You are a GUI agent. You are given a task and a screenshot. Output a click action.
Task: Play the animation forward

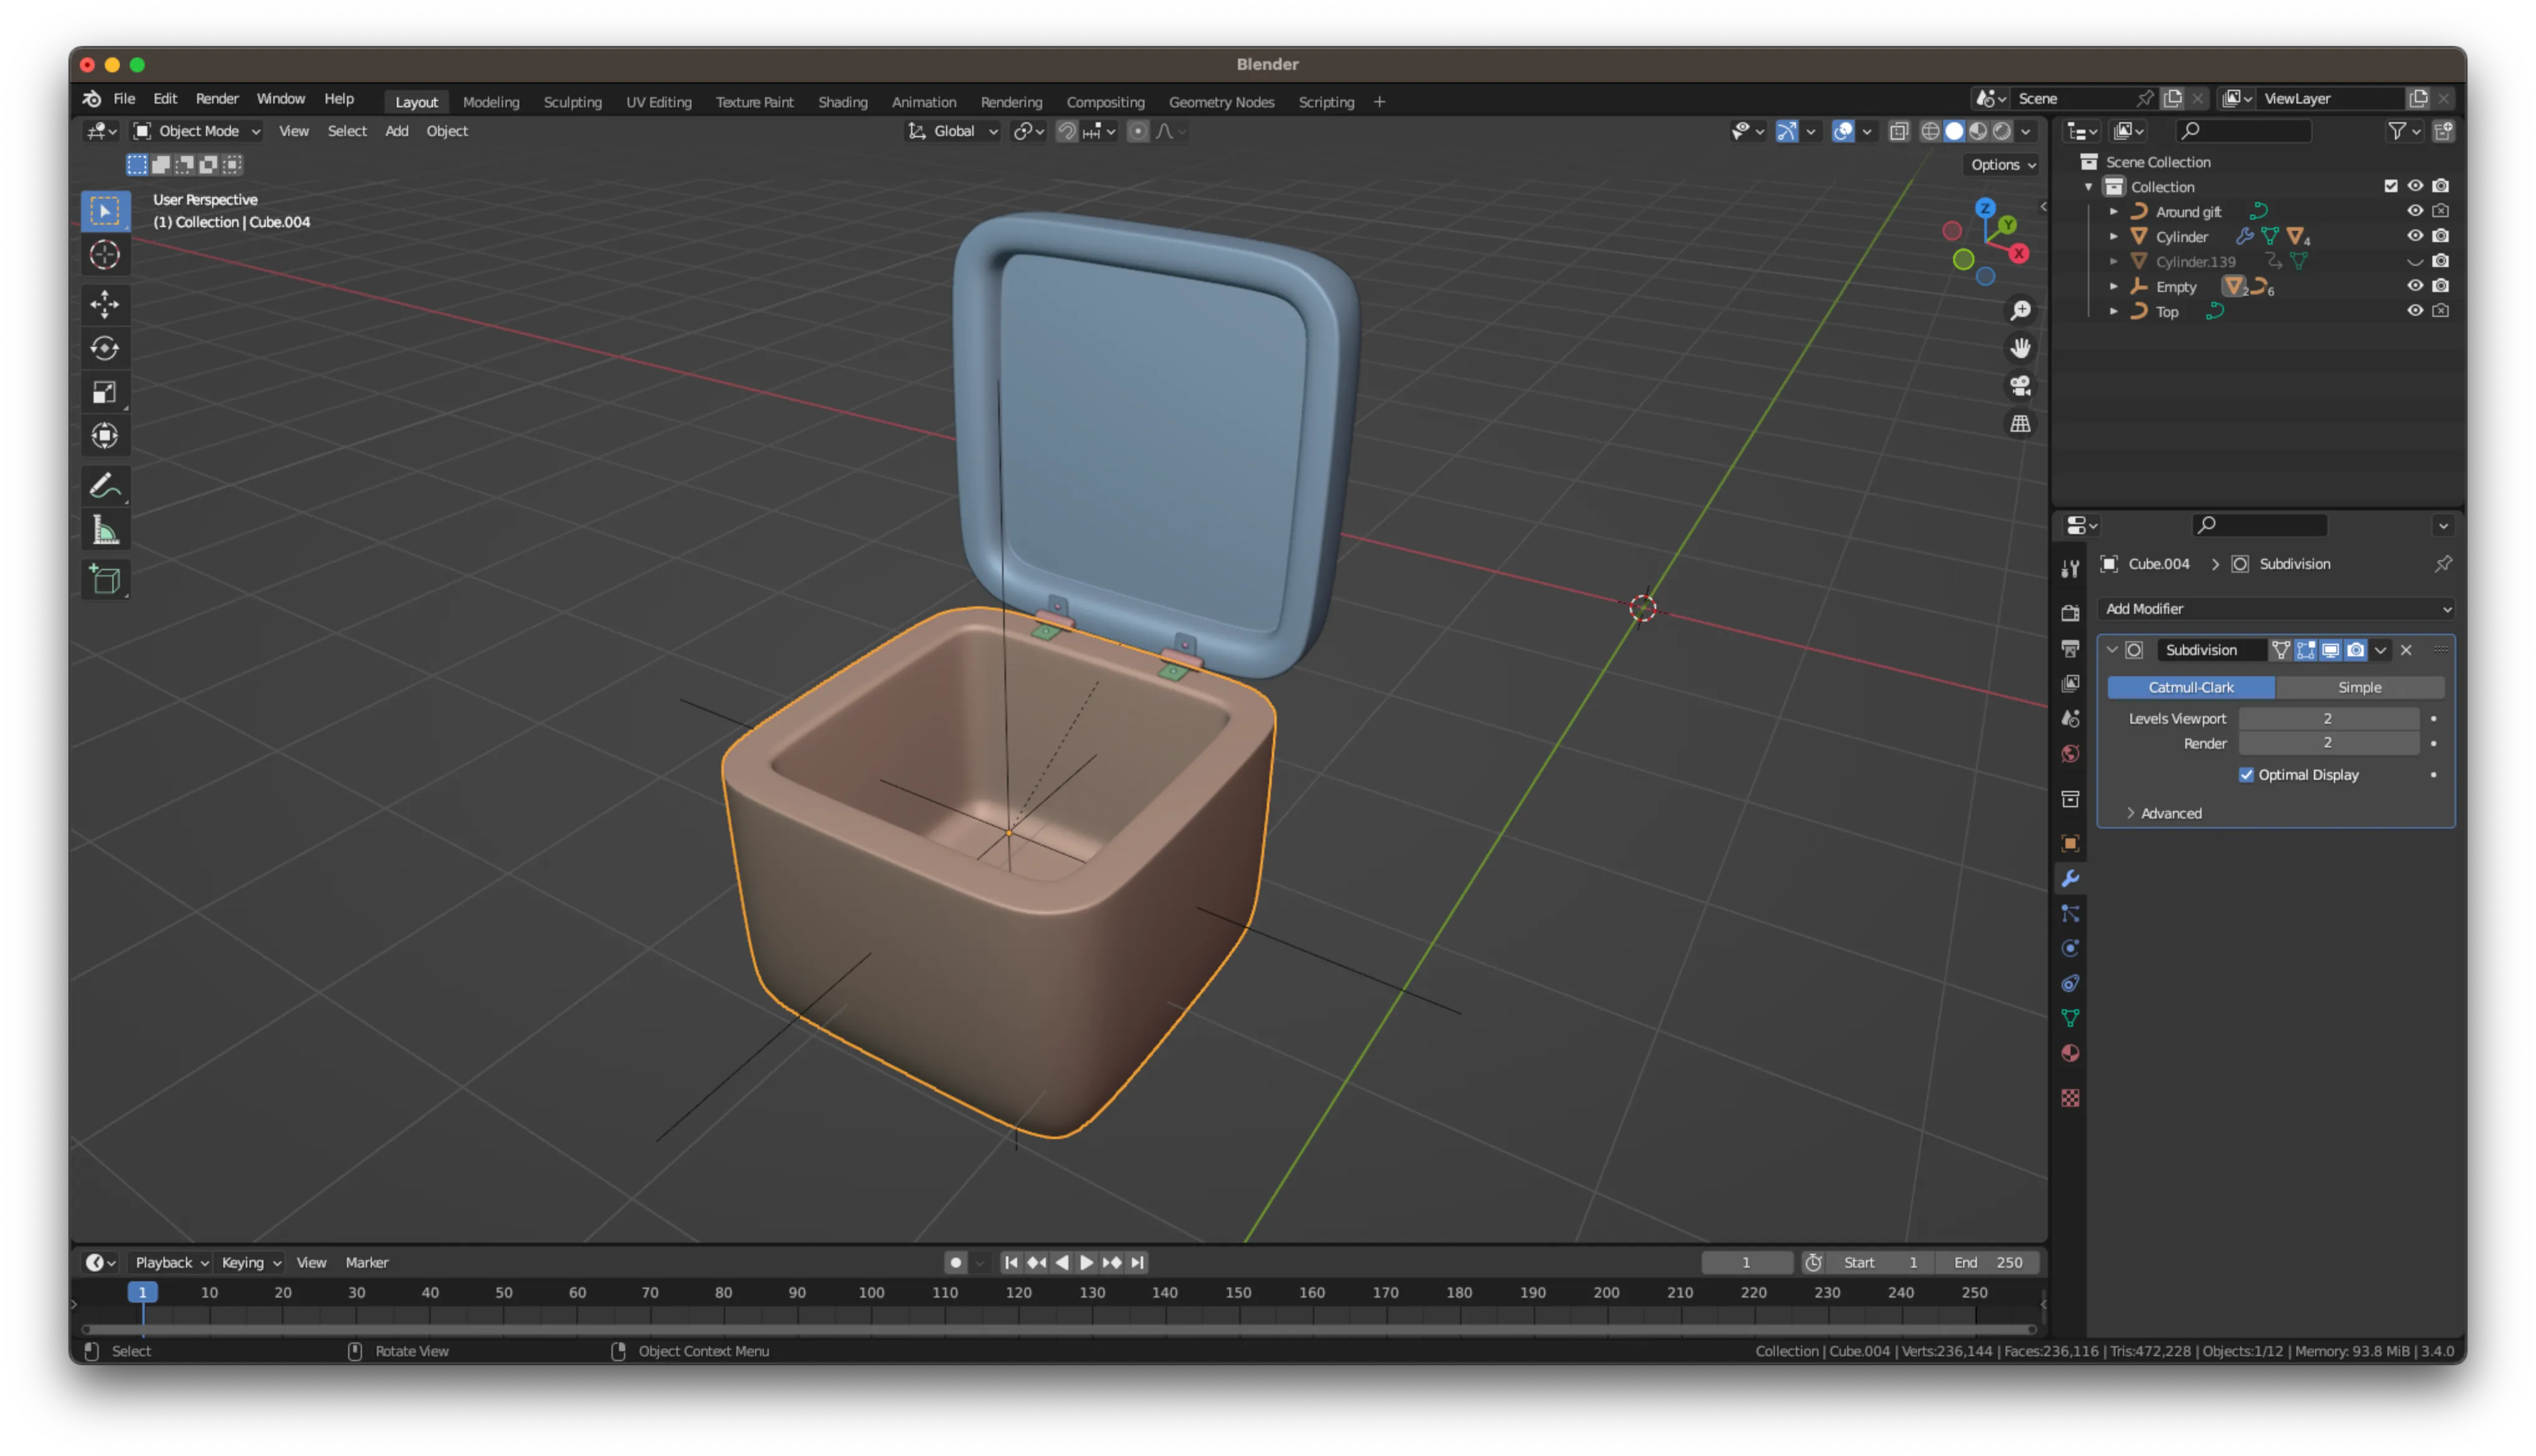pyautogui.click(x=1086, y=1263)
